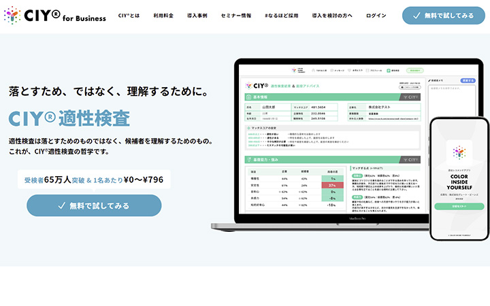
Task: Click the 適性検査は落とすための description text
Action: [x=111, y=146]
